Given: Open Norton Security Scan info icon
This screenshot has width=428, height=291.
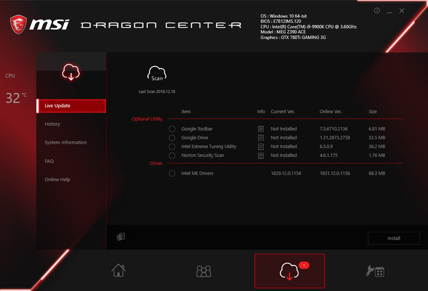Looking at the screenshot, I should pyautogui.click(x=261, y=155).
